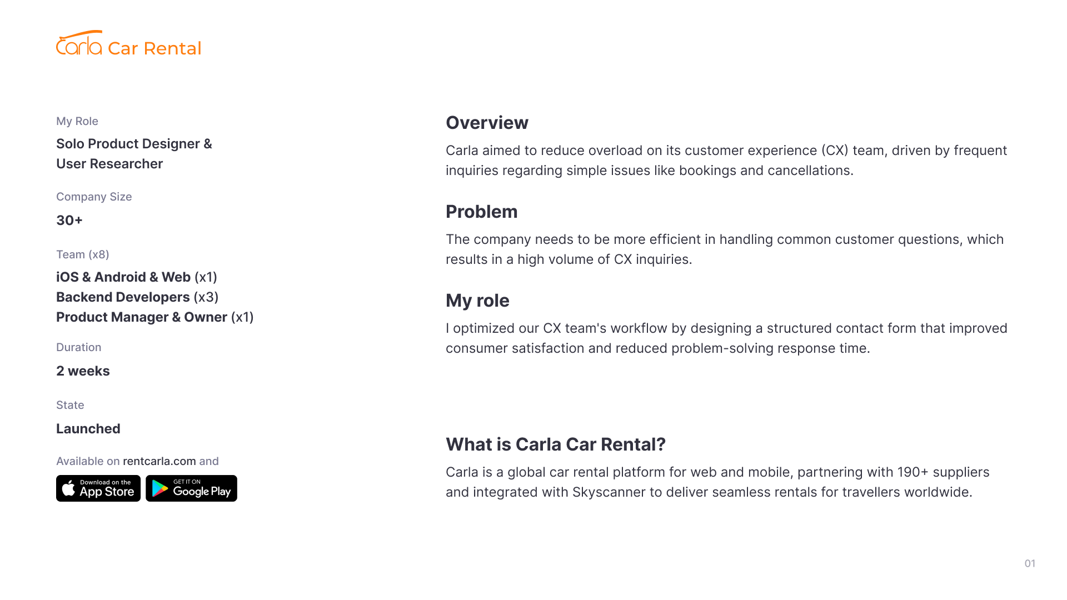Click the "2 weeks" duration value
Viewport: 1067px width, 600px height.
(83, 371)
